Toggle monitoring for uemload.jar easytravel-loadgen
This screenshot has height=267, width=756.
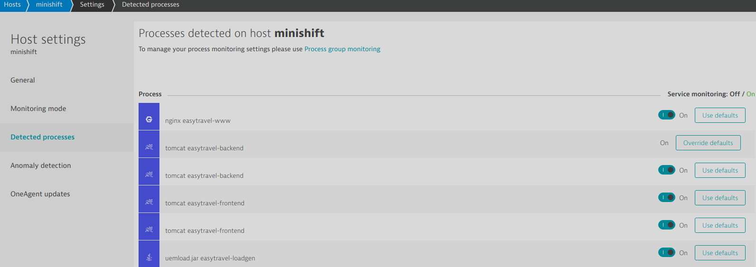coord(666,252)
